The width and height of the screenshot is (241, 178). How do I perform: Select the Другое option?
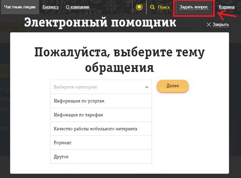point(101,157)
